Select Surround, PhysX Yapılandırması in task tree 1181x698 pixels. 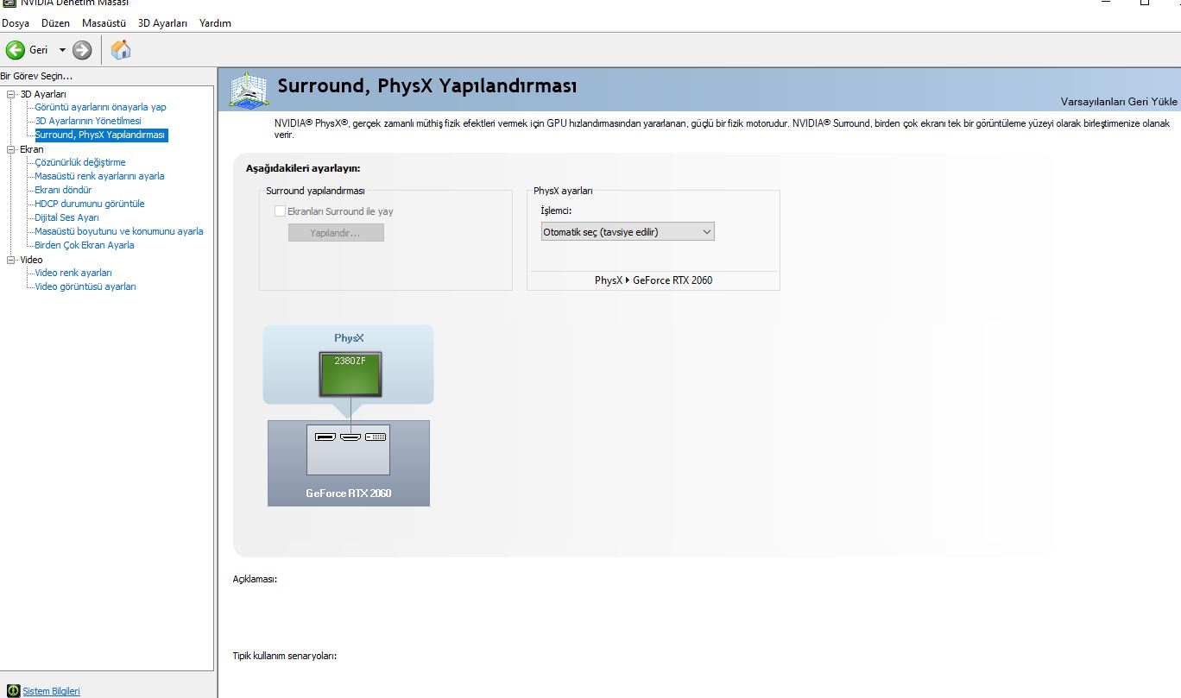101,135
